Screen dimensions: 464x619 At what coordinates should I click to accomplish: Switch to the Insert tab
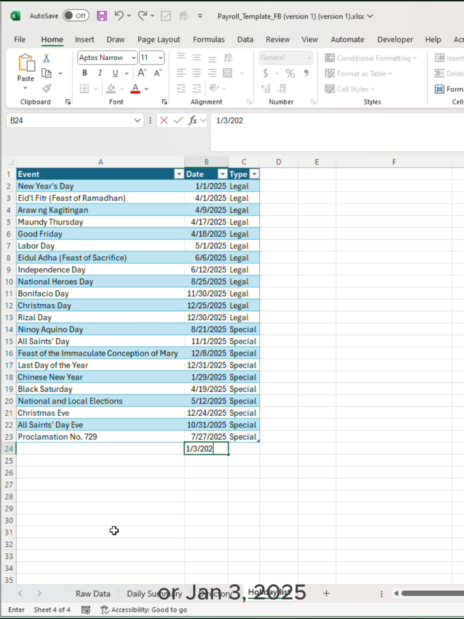point(84,40)
